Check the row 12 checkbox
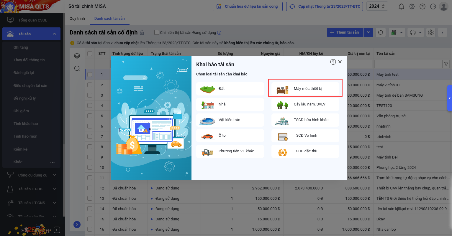This screenshot has width=452, height=236. 90,188
